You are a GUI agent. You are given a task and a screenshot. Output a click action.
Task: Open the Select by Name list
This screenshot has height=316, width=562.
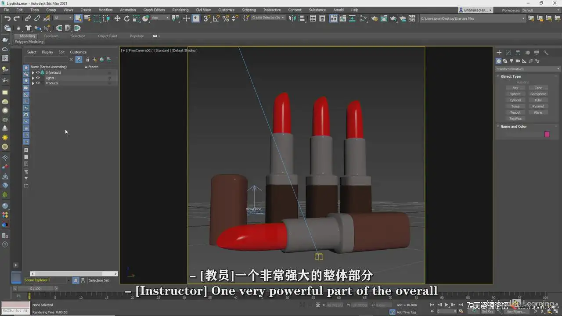87,18
